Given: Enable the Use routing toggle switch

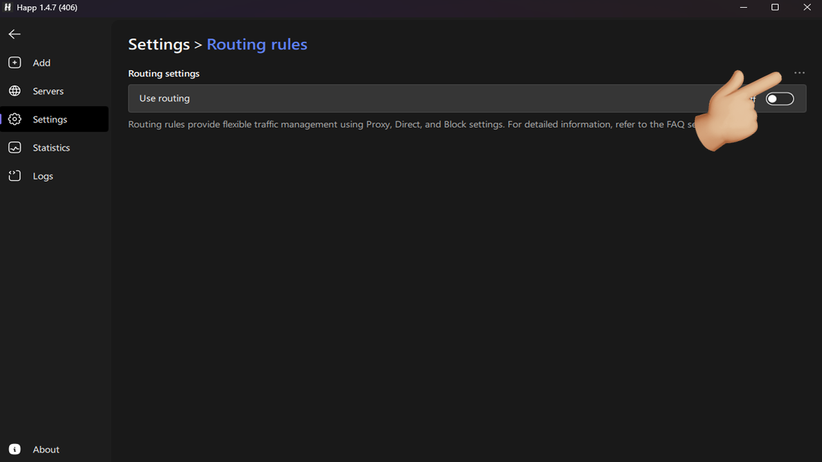Looking at the screenshot, I should [780, 99].
